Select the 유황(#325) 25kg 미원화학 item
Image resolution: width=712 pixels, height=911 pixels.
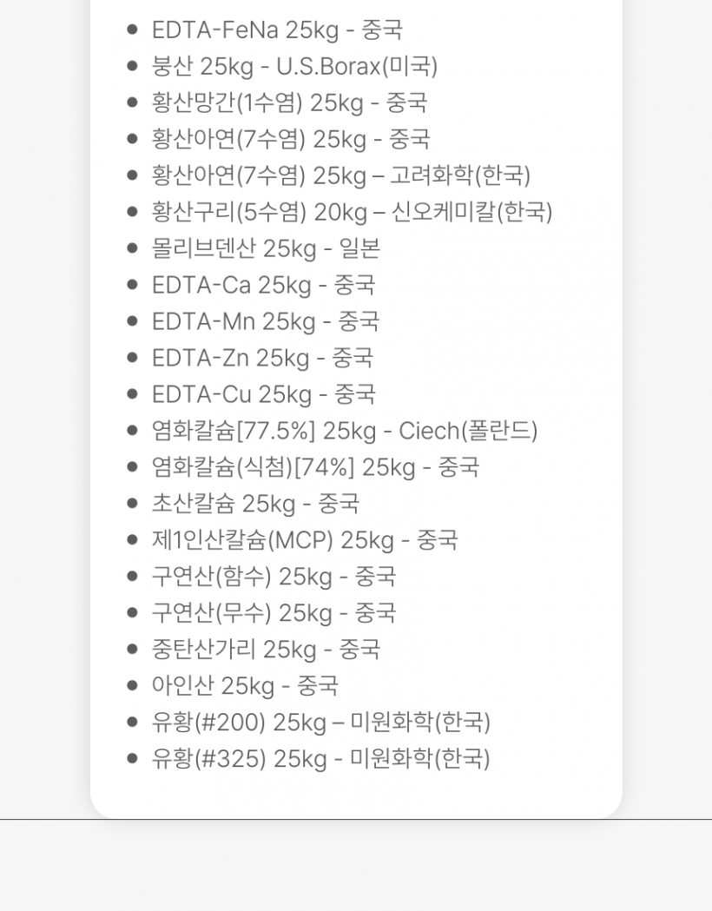pyautogui.click(x=321, y=760)
